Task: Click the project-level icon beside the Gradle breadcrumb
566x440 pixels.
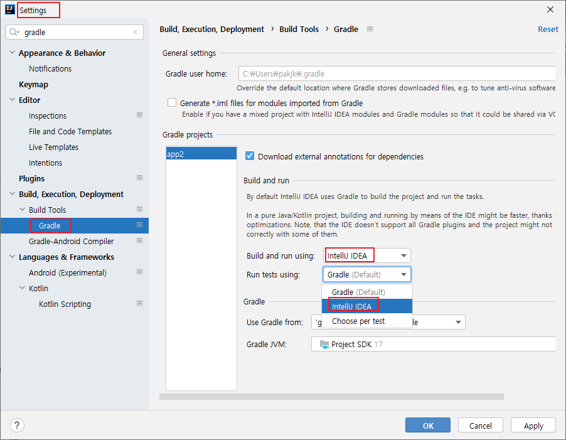Action: [x=370, y=29]
